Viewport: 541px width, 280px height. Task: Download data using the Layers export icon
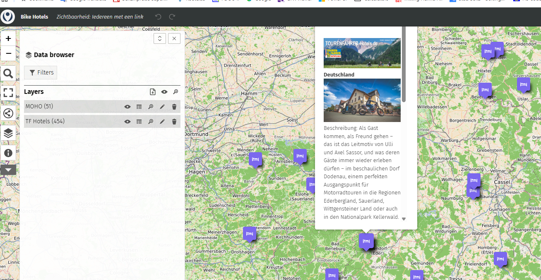point(152,91)
